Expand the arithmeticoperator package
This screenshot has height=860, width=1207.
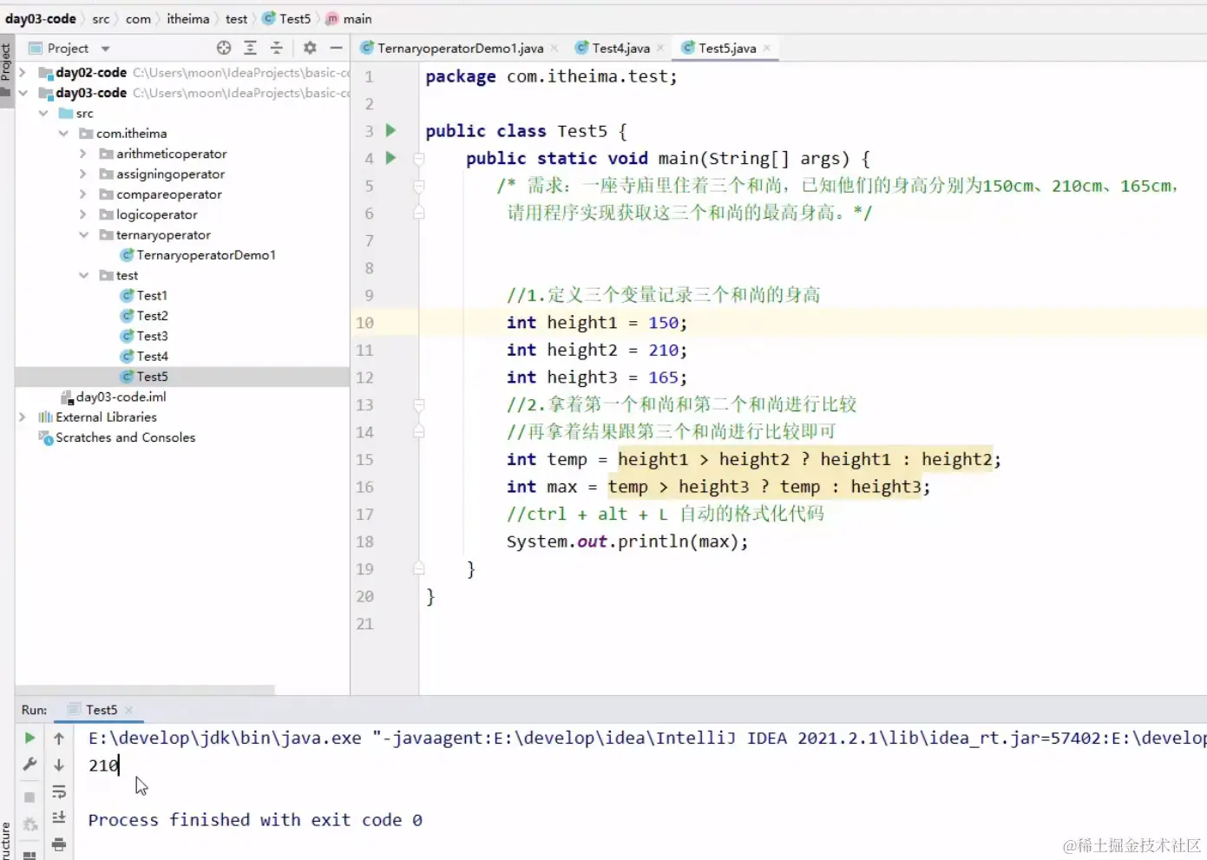point(83,154)
